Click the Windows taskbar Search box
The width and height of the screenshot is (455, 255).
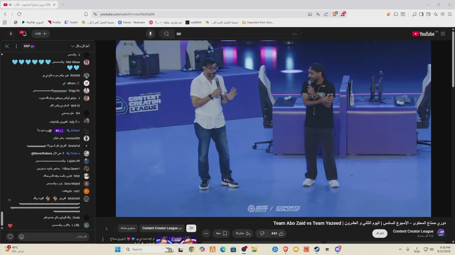point(149,249)
